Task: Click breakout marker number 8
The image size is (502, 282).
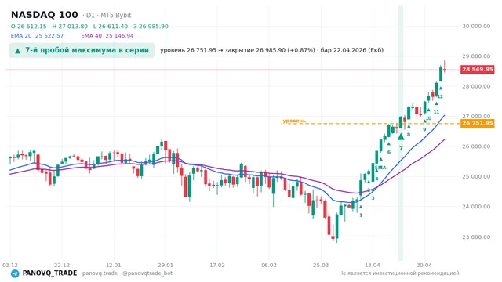Action: tap(409, 135)
